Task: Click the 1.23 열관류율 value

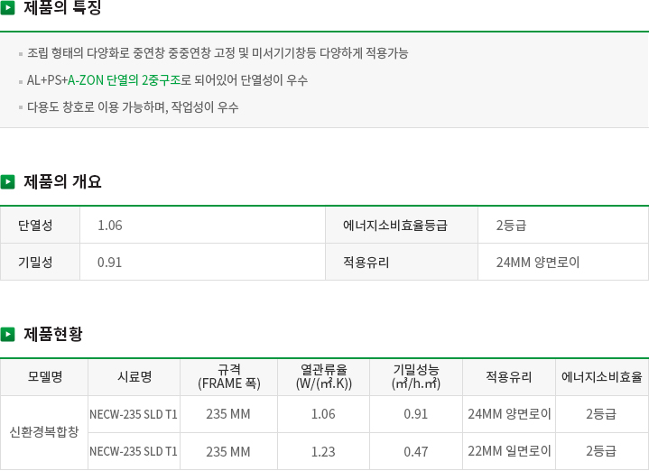Action: pyautogui.click(x=323, y=451)
